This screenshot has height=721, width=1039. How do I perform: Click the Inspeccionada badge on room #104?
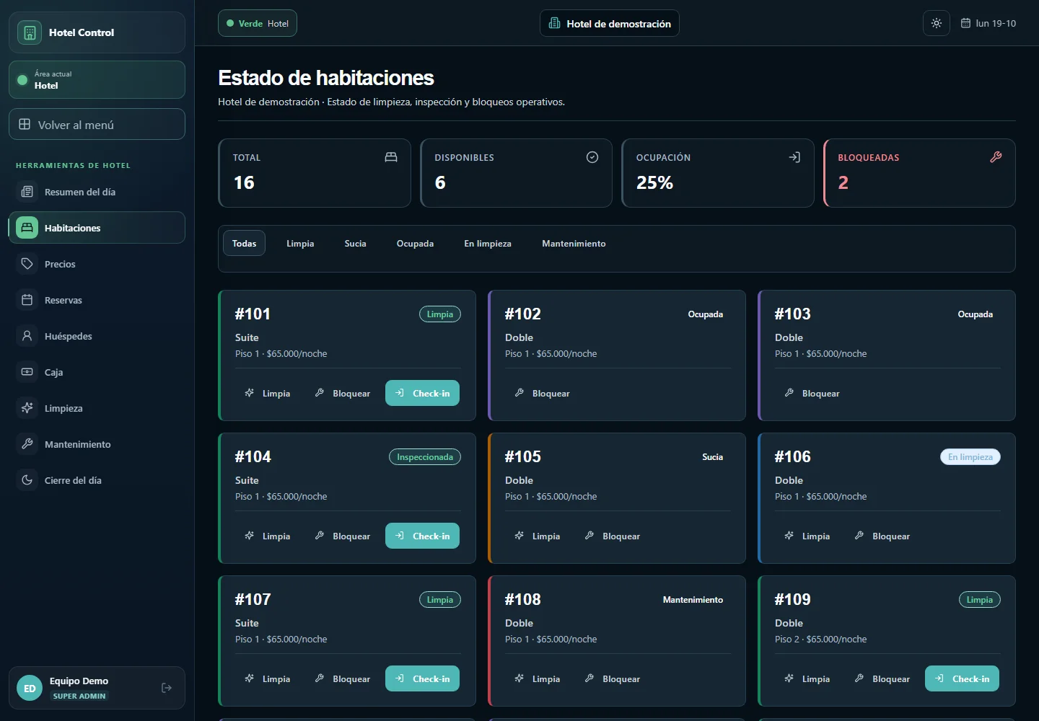pos(425,457)
